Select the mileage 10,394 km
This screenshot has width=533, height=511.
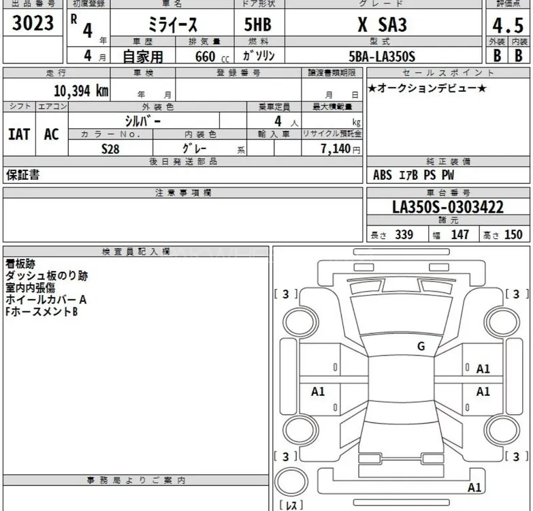click(81, 91)
